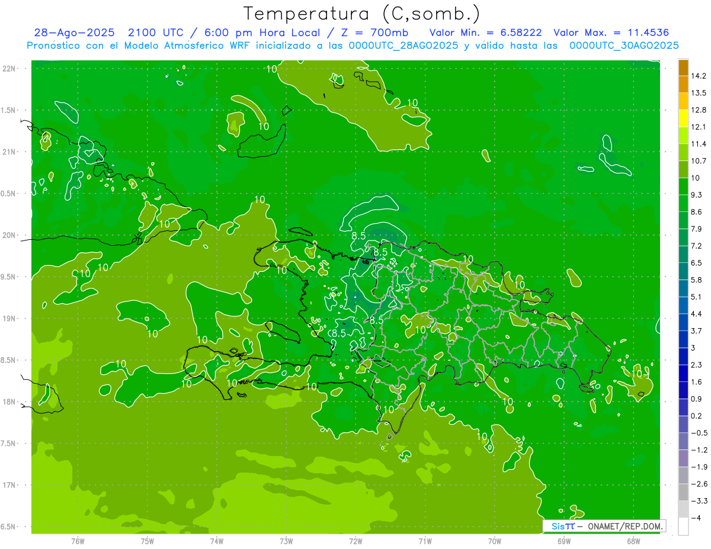Pick the legend swatch between 13.5 and 14.2

pos(683,85)
